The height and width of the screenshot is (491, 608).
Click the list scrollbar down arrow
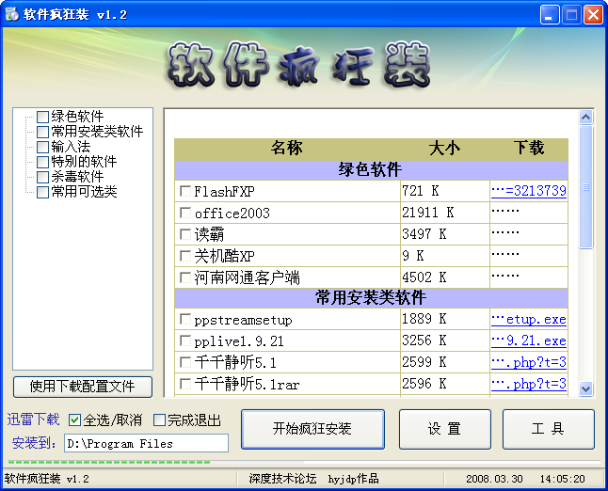[x=586, y=388]
